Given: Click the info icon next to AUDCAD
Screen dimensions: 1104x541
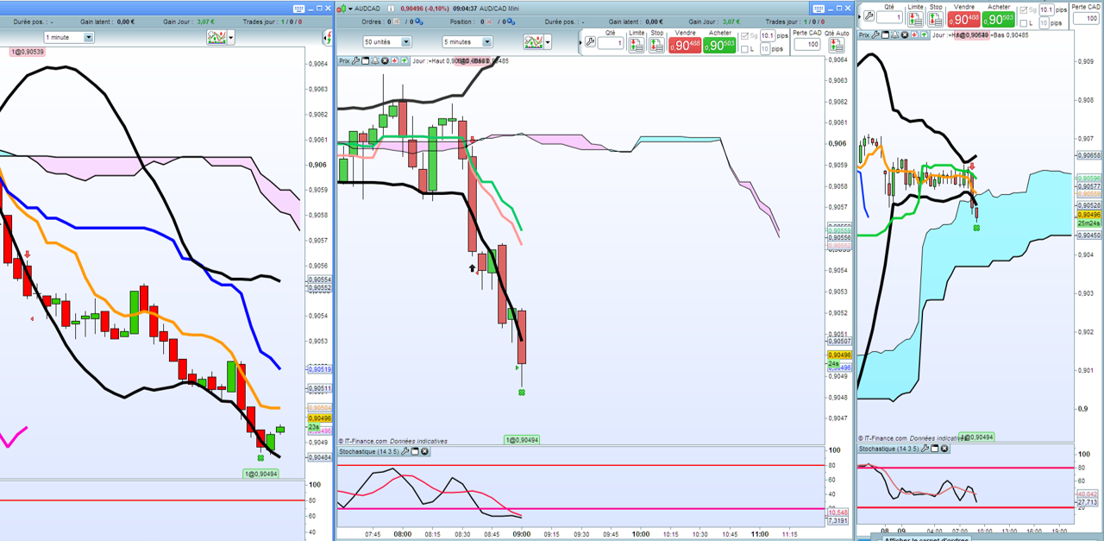Looking at the screenshot, I should [391, 9].
